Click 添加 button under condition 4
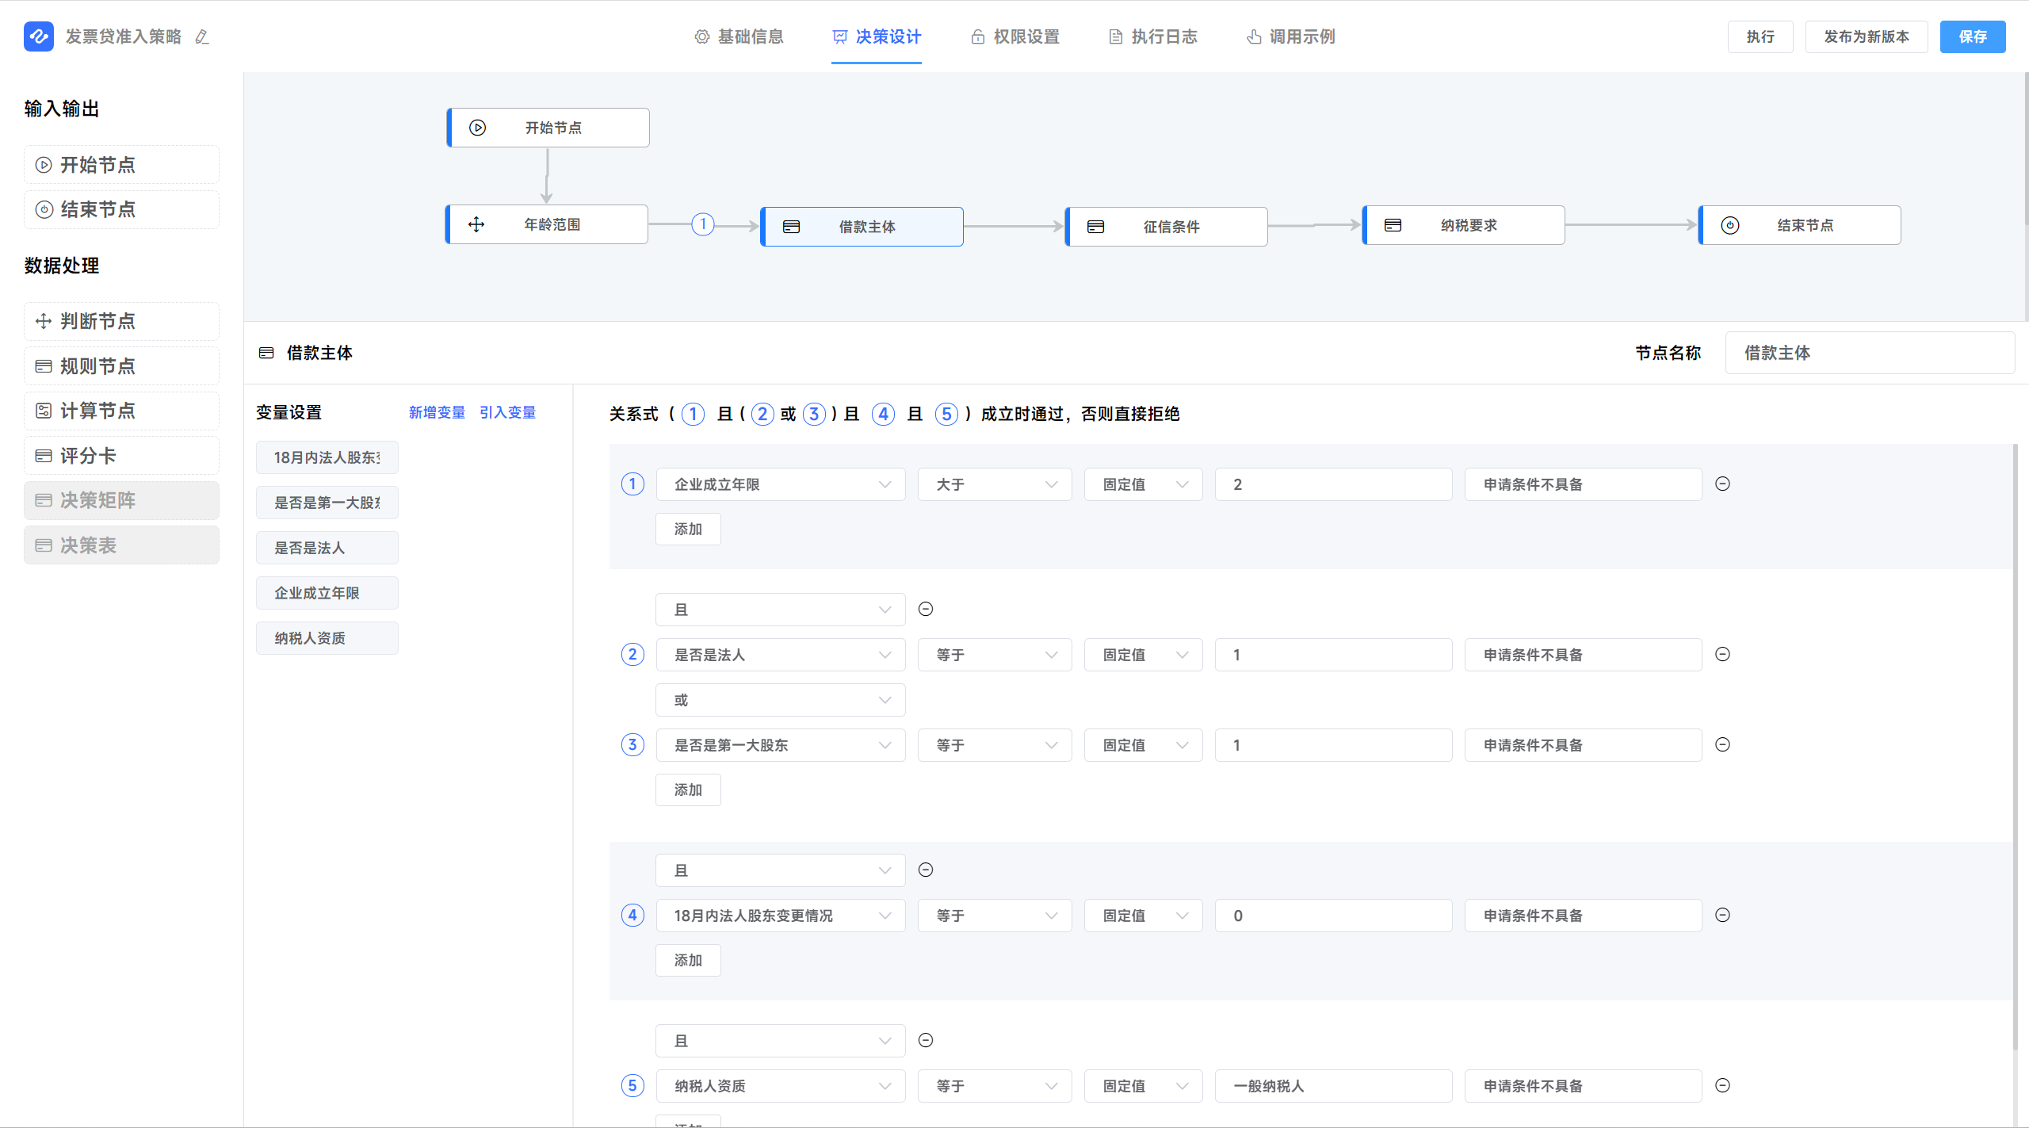 pyautogui.click(x=688, y=960)
